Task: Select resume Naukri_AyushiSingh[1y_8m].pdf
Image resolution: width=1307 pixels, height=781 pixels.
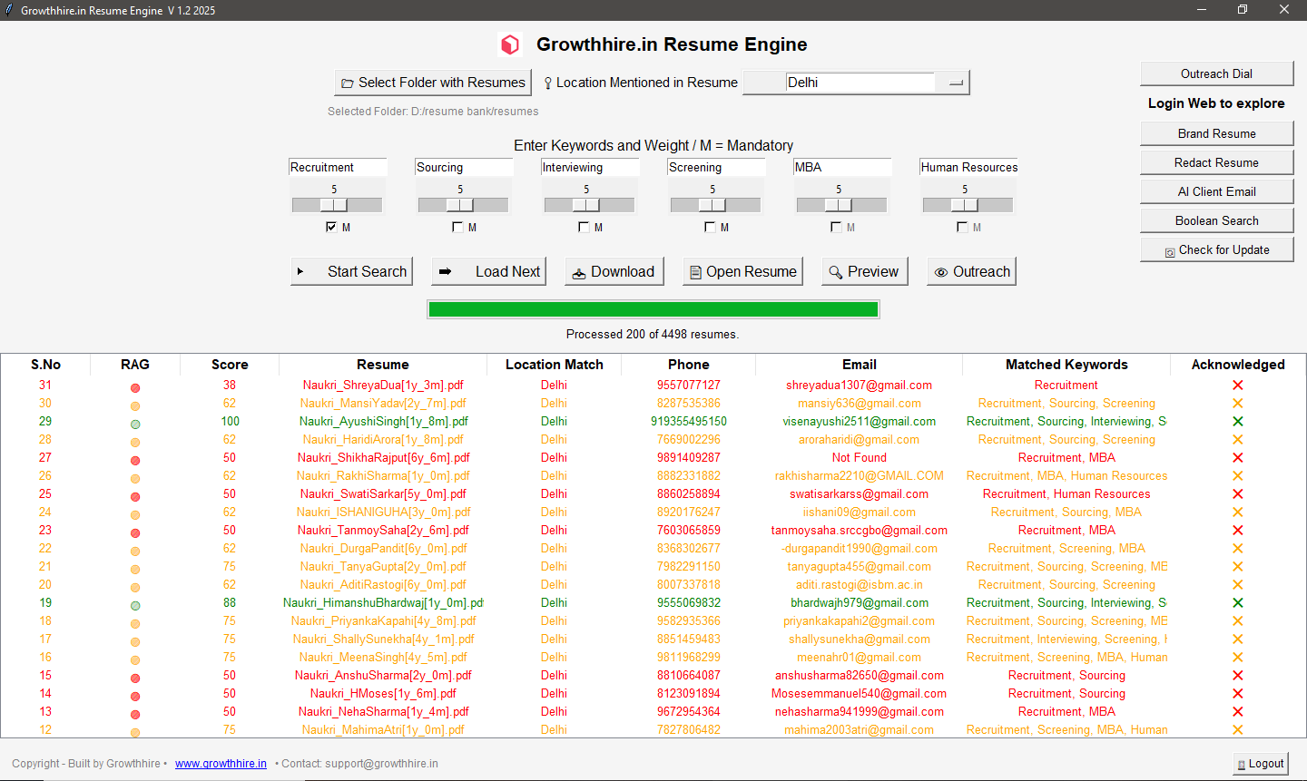Action: 384,422
